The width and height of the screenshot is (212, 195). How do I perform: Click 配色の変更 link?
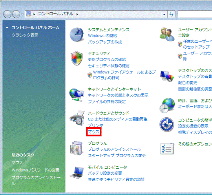click(187, 83)
